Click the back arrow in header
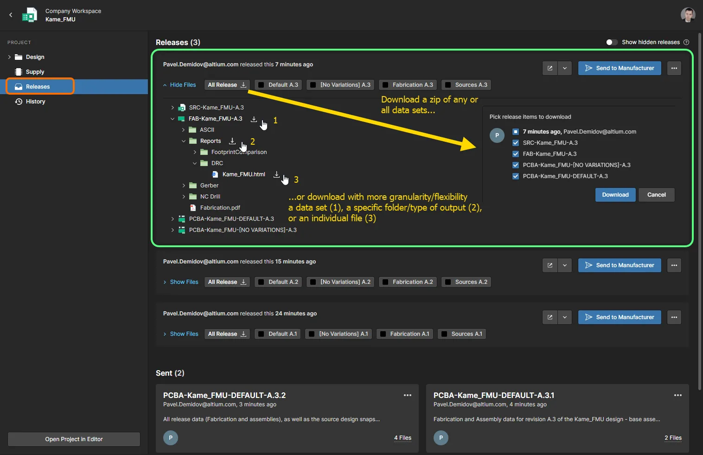Screen dimensions: 703x455 pyautogui.click(x=11, y=15)
